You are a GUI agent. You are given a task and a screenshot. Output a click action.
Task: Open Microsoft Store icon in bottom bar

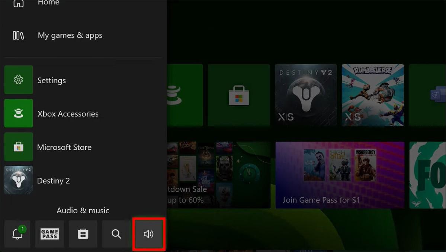tap(83, 234)
